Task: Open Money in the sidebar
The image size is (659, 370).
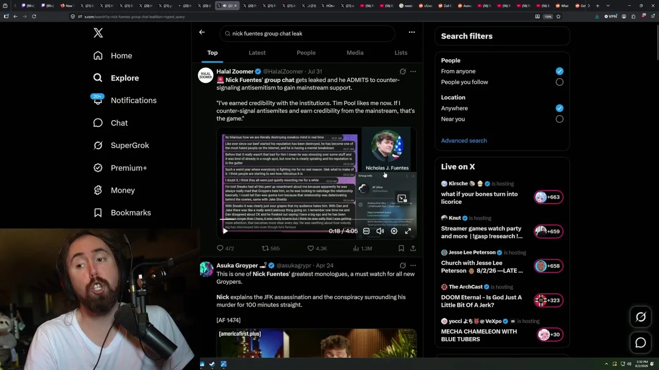Action: tap(114, 190)
